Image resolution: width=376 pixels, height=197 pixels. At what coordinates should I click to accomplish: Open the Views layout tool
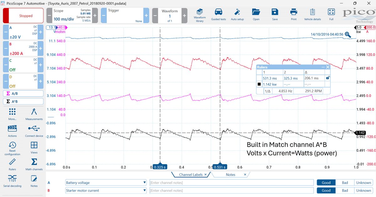point(34,148)
